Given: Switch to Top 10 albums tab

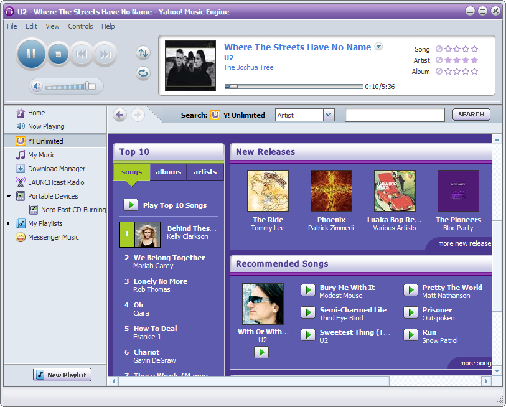Looking at the screenshot, I should [x=168, y=172].
